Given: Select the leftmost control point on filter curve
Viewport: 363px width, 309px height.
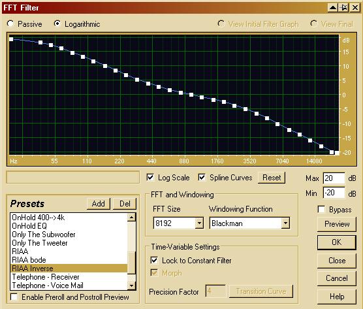Looking at the screenshot, I should [x=11, y=39].
